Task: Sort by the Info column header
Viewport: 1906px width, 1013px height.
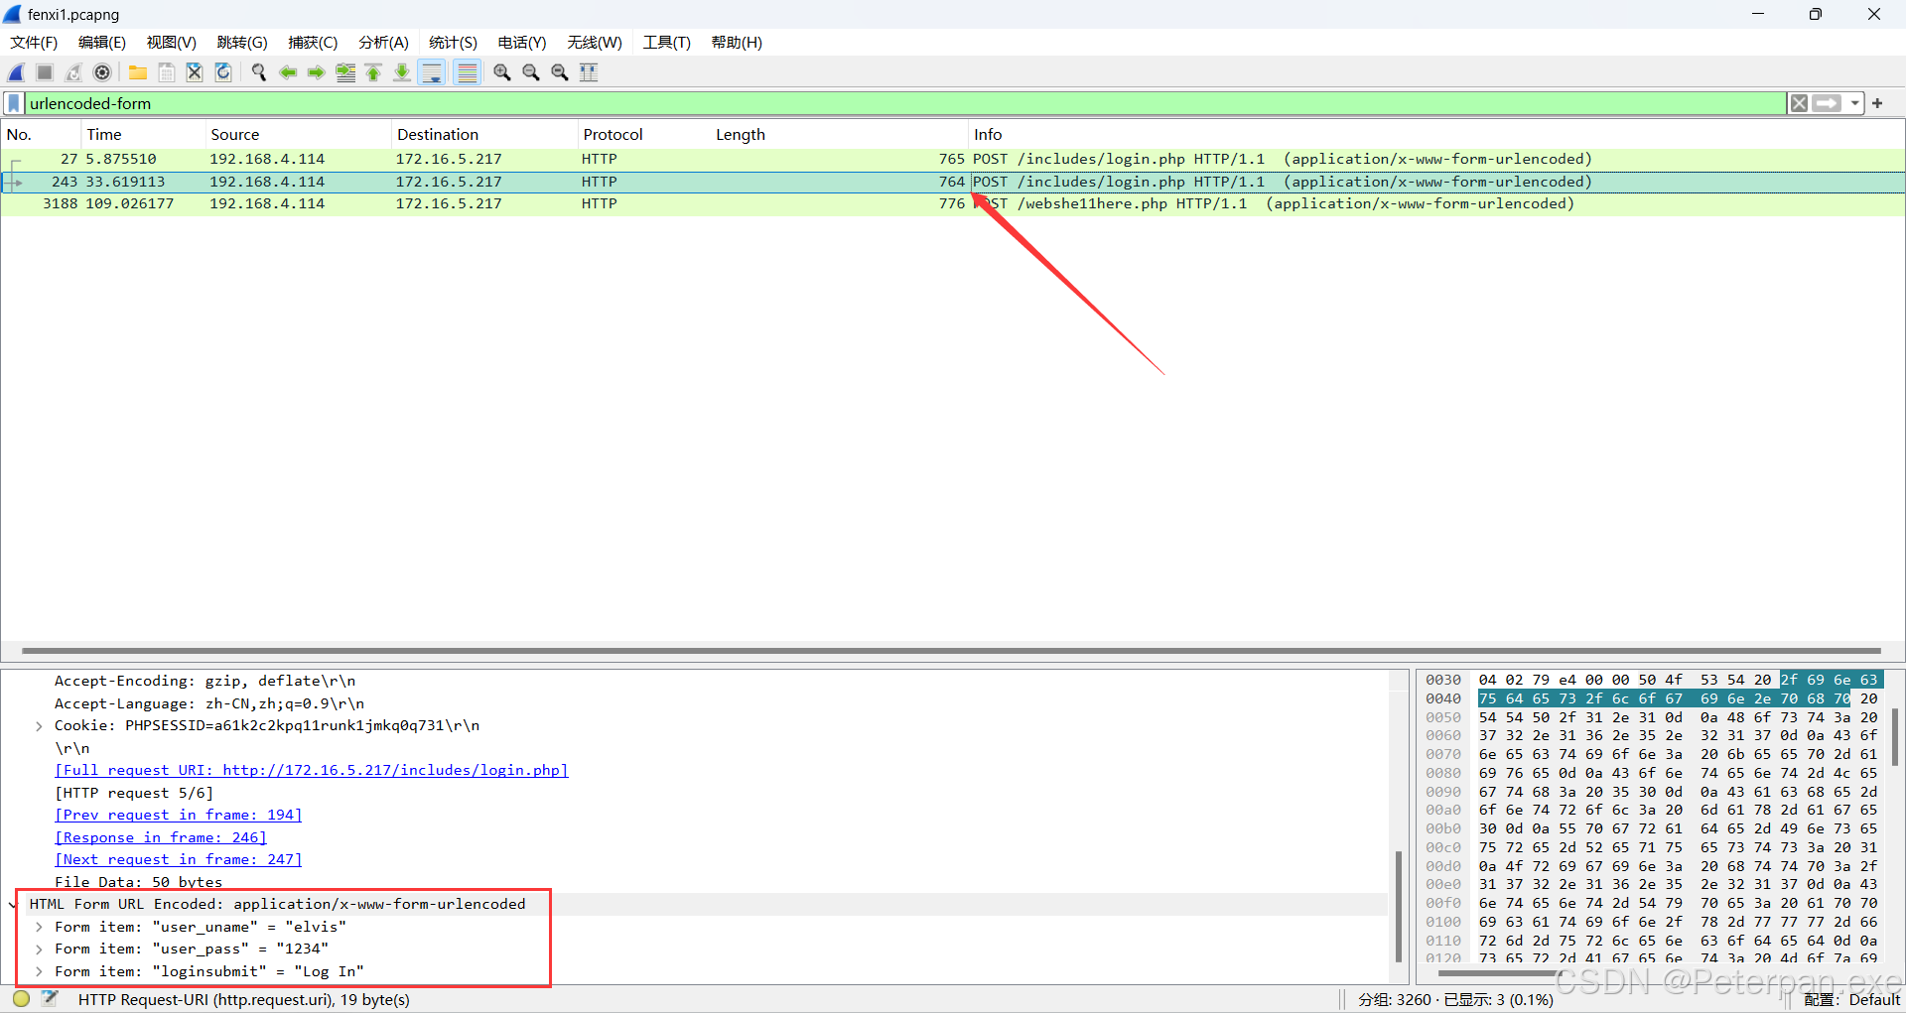Action: (x=1435, y=135)
